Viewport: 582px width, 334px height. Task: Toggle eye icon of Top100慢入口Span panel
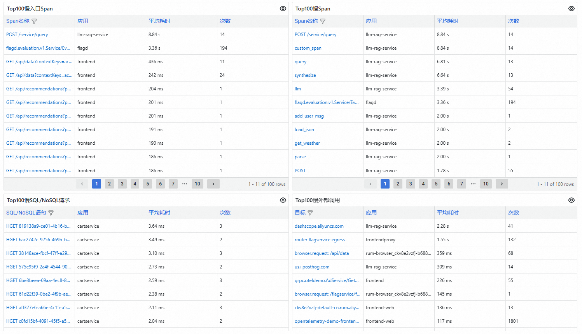[283, 9]
